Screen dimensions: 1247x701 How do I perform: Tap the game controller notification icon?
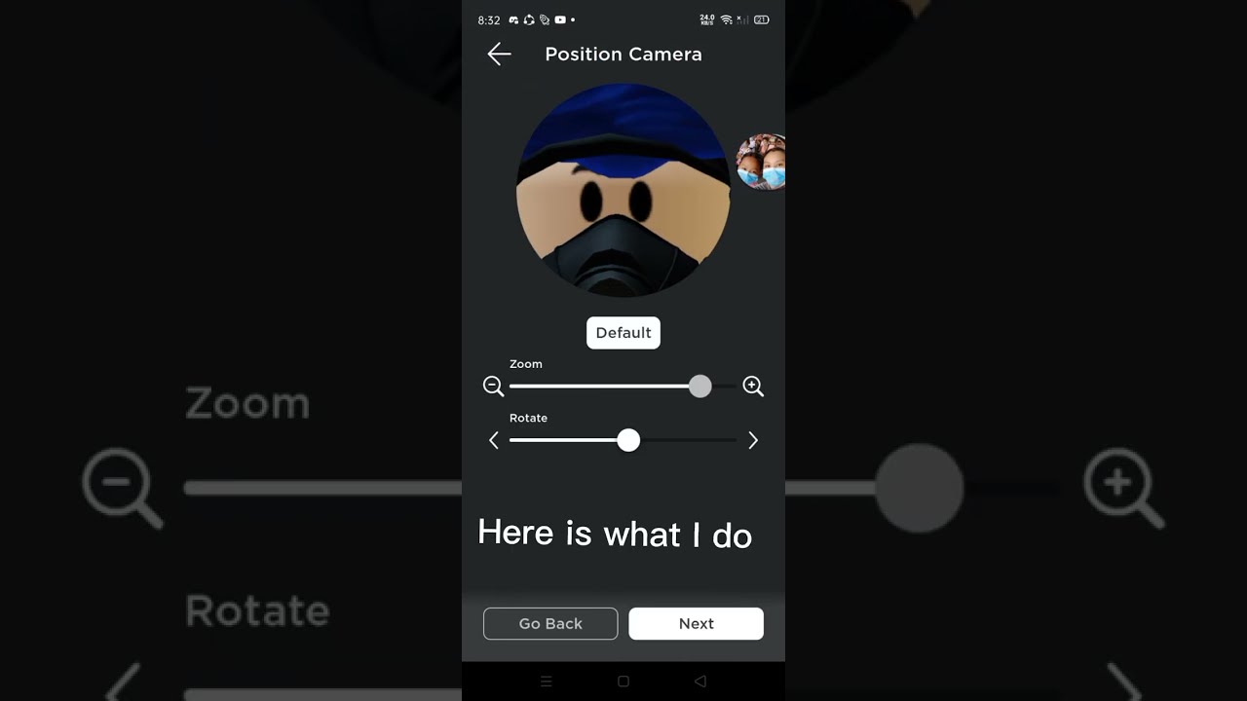point(513,19)
